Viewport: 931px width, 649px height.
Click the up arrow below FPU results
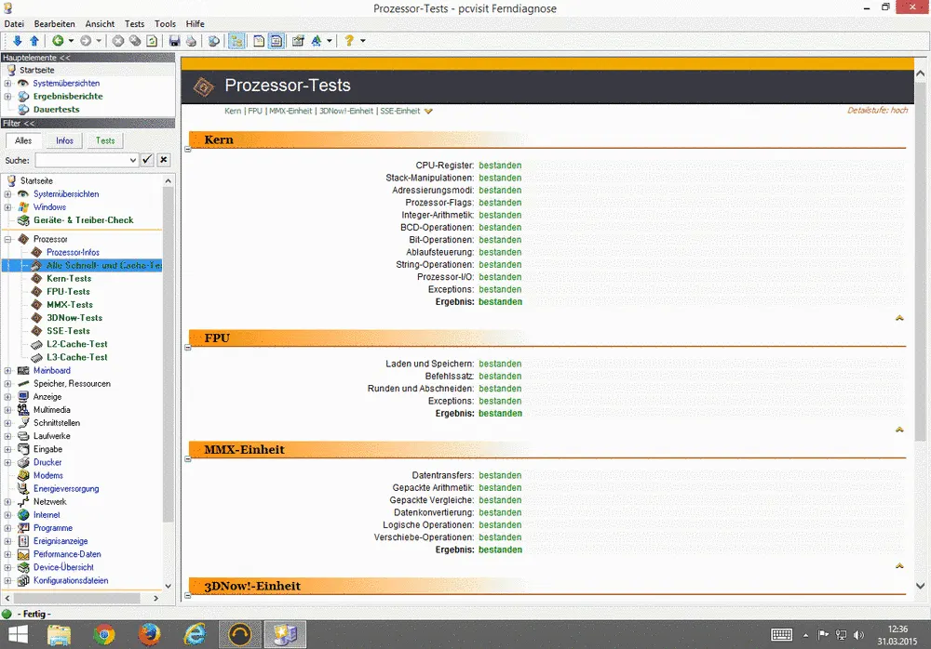[x=899, y=430]
